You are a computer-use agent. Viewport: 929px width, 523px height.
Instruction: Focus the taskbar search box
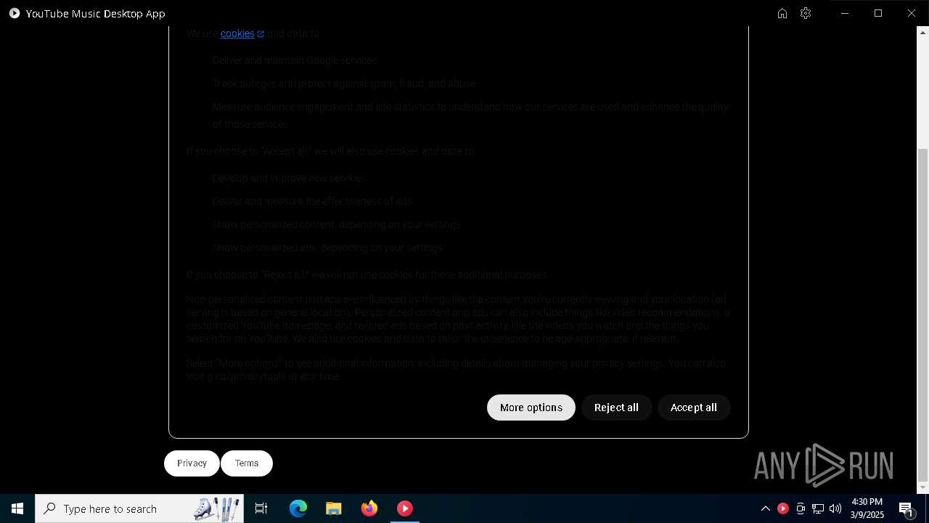coord(139,508)
